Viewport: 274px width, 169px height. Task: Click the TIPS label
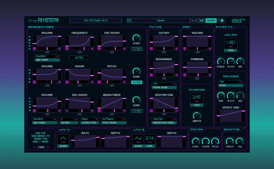click(41, 147)
